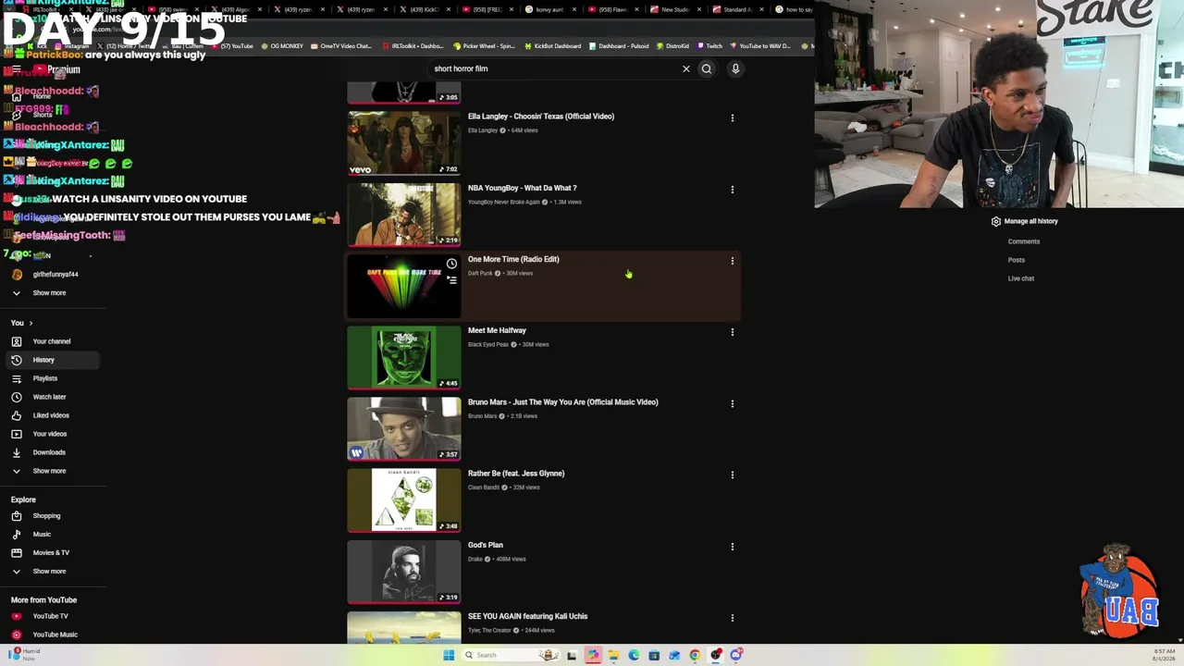Play Bruno Mars Just The Way thumbnail

(403, 429)
